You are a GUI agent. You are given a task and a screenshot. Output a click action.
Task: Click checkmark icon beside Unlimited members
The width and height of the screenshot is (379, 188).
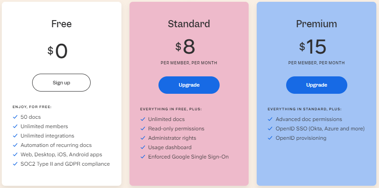click(x=15, y=126)
